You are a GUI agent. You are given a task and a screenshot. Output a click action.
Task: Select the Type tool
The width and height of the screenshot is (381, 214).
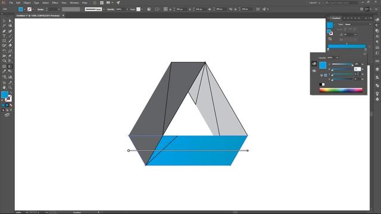(4, 36)
